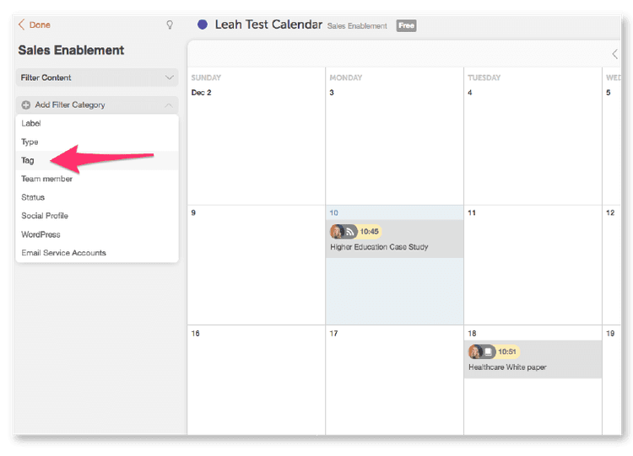Click the RSS blog icon on Higher Education item
The height and width of the screenshot is (456, 633).
tap(349, 231)
